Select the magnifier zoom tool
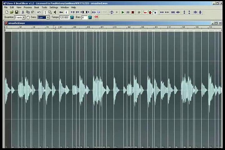Image resolution: width=225 pixels, height=150 pixels. pos(50,12)
